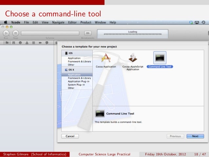The height and width of the screenshot is (157, 209).
Task: Open the Navigate menu
Action: tap(58, 22)
